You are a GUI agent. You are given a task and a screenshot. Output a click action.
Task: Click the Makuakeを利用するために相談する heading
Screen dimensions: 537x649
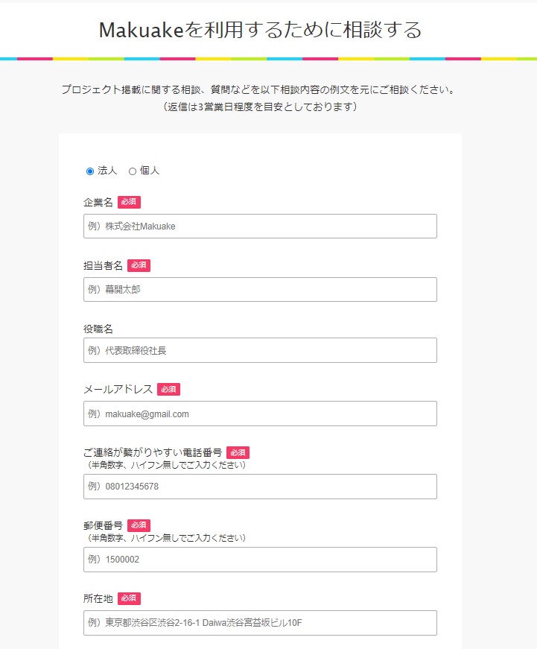pyautogui.click(x=260, y=30)
